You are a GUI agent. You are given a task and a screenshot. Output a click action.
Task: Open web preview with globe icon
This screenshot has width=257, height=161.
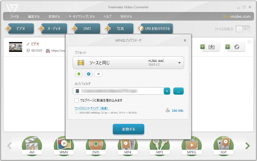(x=235, y=47)
